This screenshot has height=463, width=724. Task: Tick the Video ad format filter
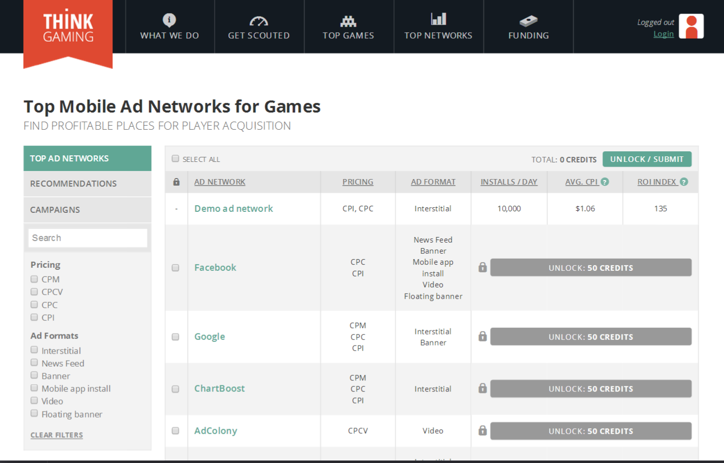point(34,400)
